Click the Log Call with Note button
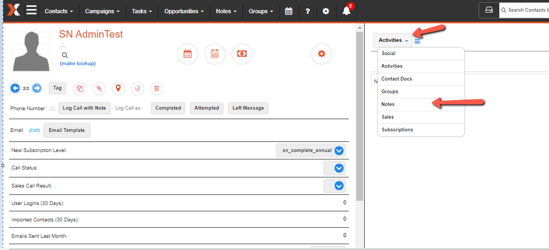Screen dimensions: 549x250 (84, 108)
